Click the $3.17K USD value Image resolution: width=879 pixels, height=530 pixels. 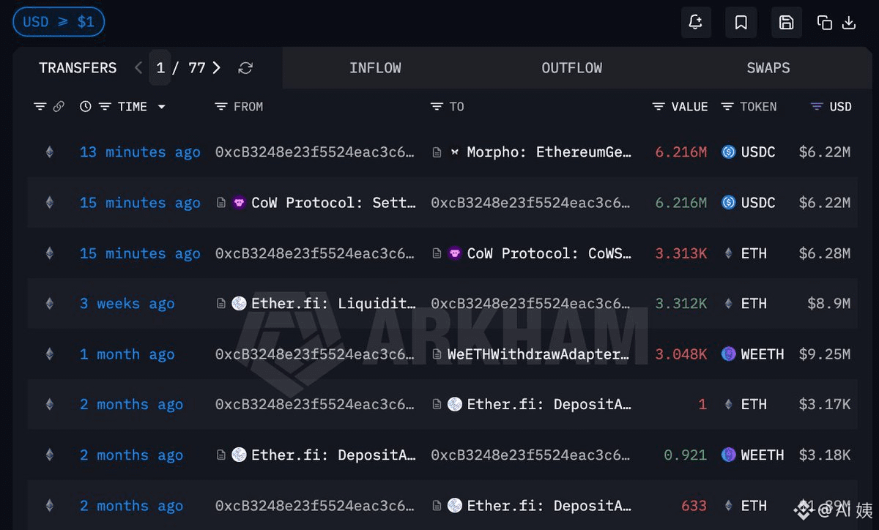(825, 405)
